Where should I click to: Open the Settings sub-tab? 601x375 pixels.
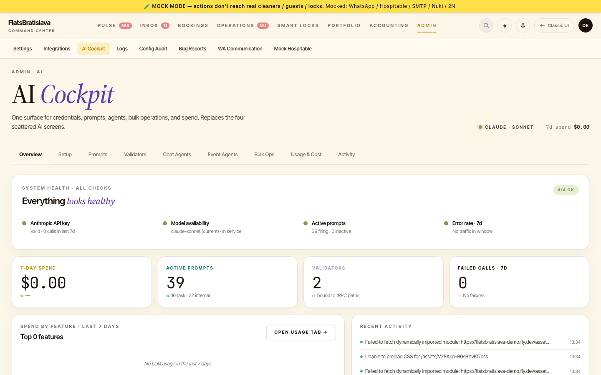coord(23,49)
